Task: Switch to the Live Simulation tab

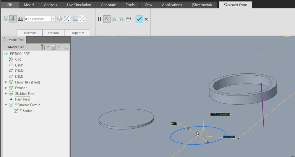Action: click(x=79, y=5)
